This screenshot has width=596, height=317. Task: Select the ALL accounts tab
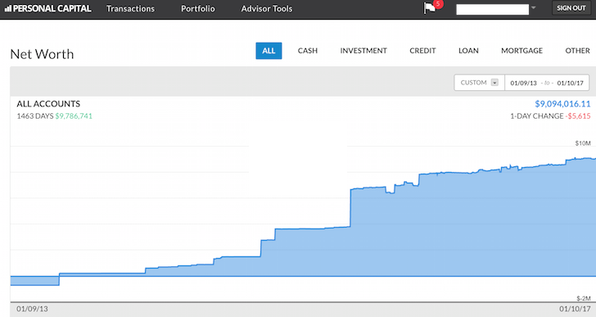pos(269,51)
